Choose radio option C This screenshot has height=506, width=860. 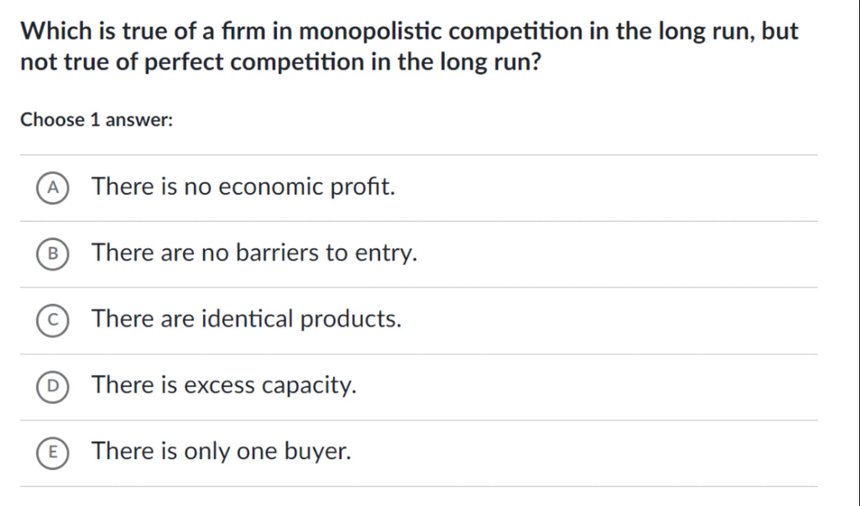tap(52, 320)
